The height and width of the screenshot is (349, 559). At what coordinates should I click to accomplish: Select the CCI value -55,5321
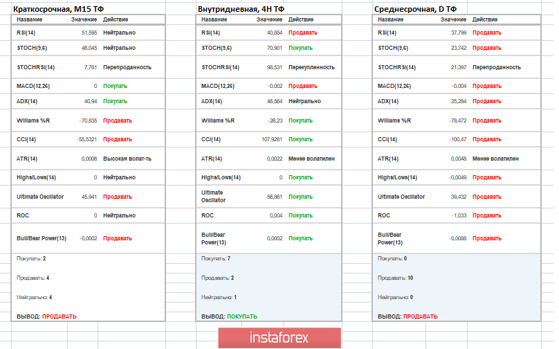click(x=86, y=139)
